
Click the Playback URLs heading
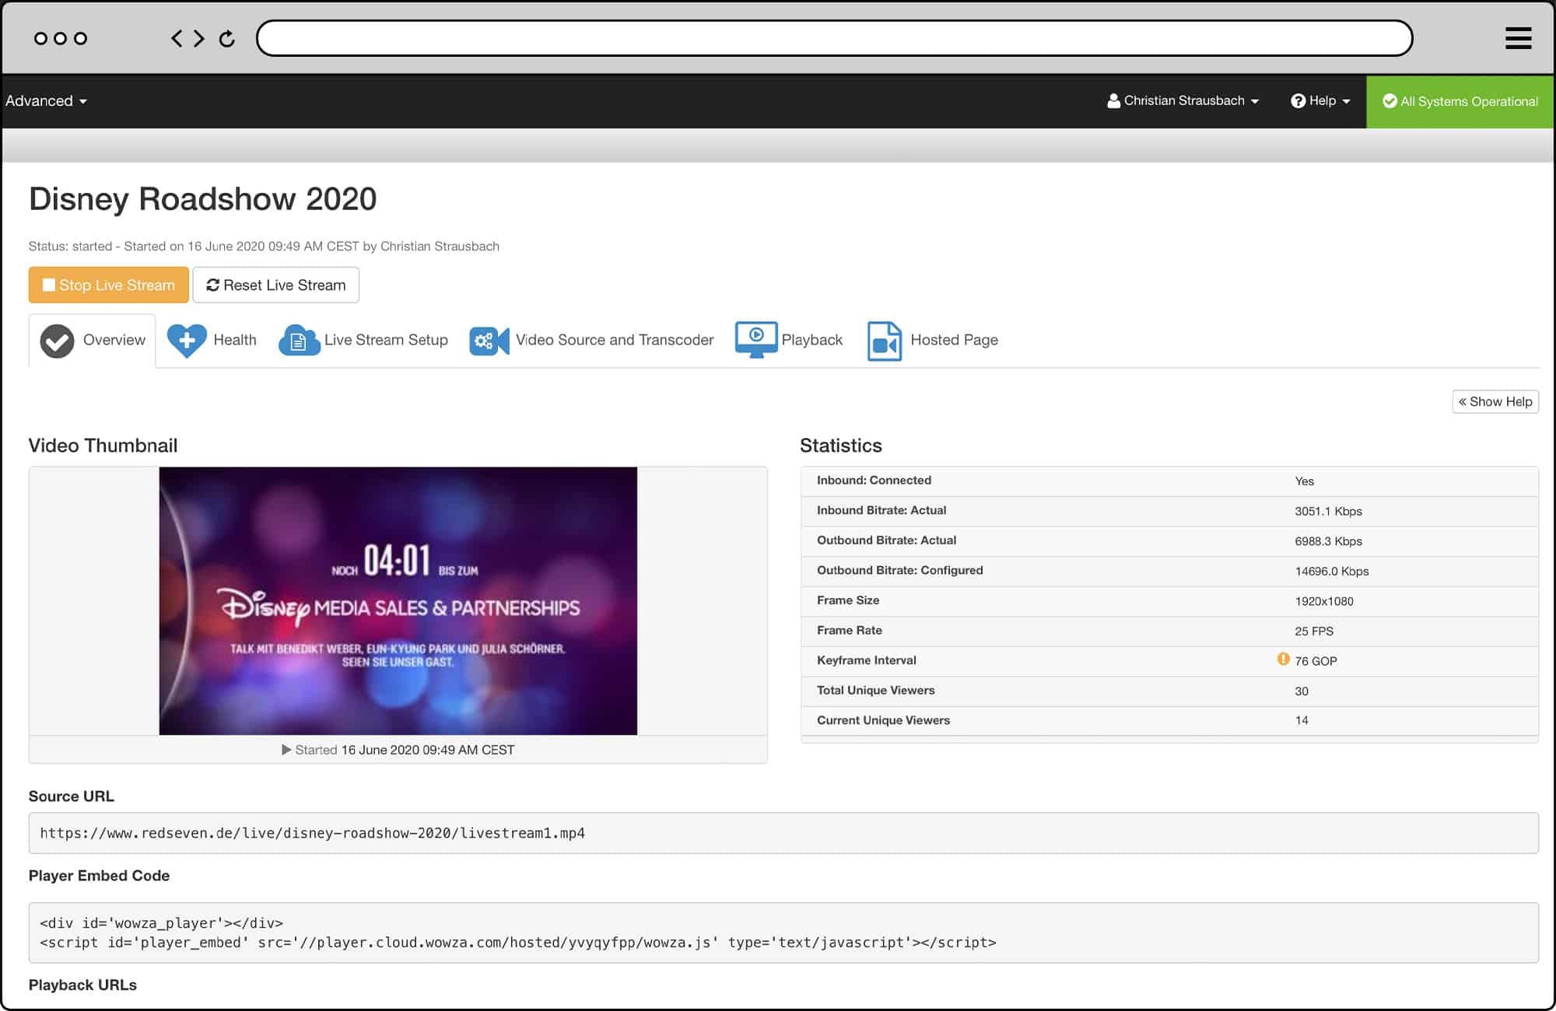coord(82,985)
